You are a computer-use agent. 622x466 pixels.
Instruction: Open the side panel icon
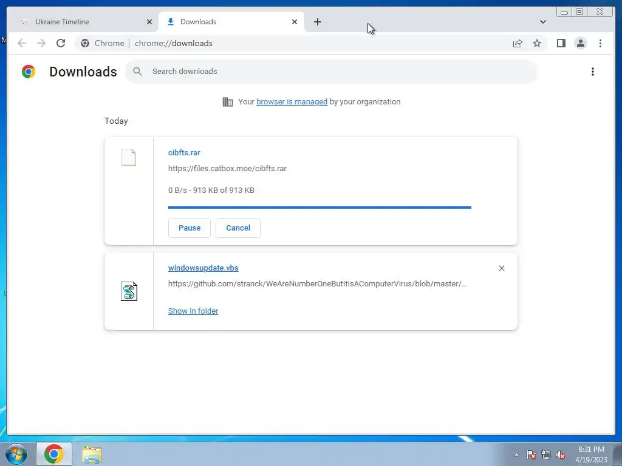tap(561, 43)
